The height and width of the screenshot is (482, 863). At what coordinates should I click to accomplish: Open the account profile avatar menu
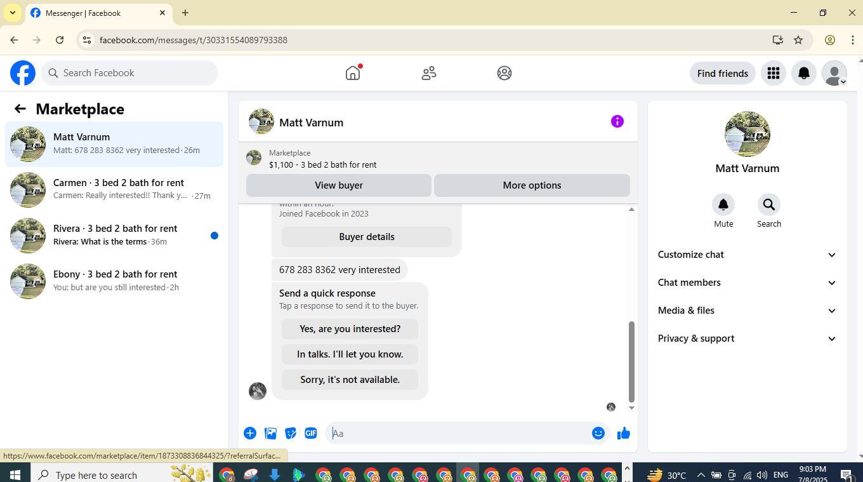[x=834, y=73]
